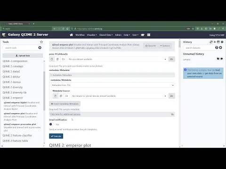Open the tool Options dropdown

pyautogui.click(x=165, y=46)
